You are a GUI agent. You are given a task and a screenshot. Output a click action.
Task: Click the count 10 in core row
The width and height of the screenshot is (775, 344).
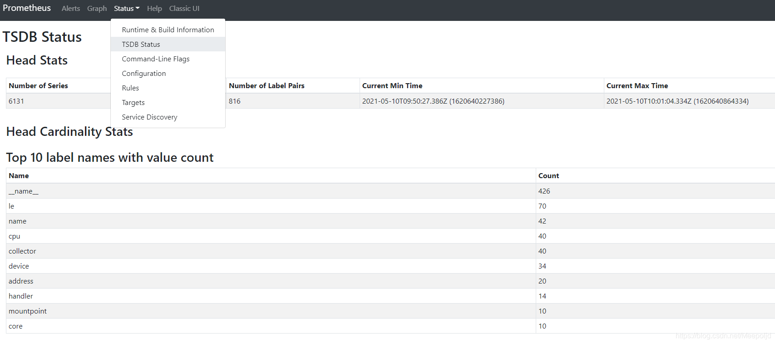coord(543,326)
